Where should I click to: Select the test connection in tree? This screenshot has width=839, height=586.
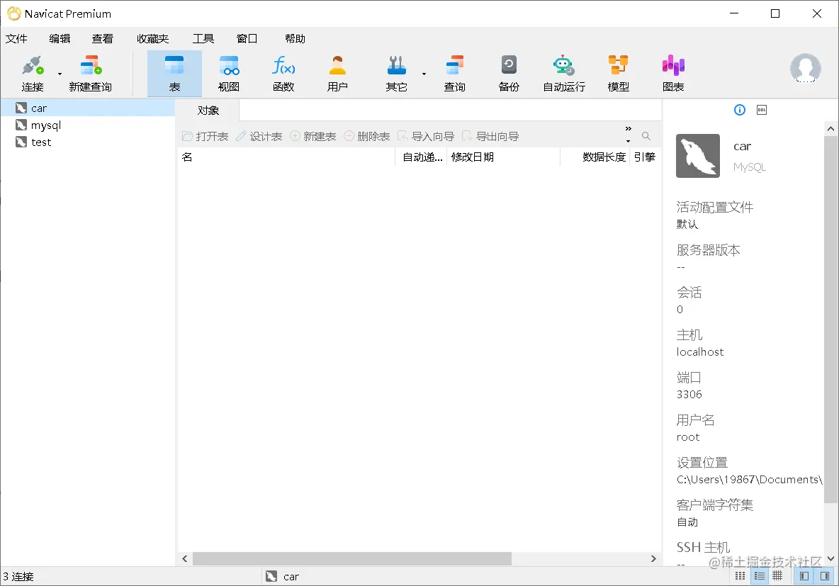(88, 142)
